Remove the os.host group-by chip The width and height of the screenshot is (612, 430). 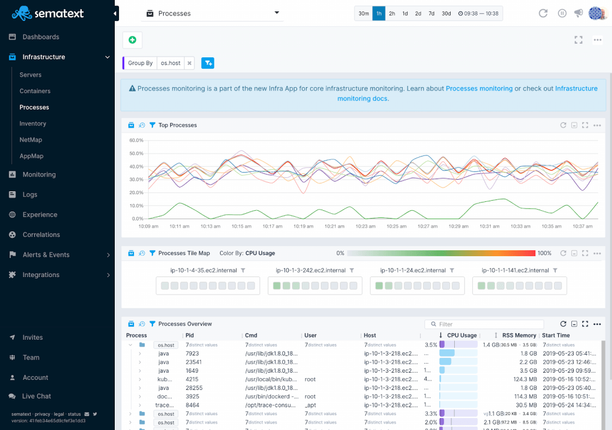click(189, 62)
